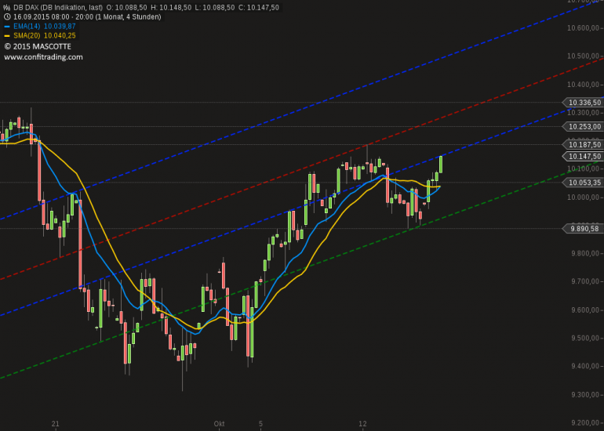Viewport: 604px width, 431px height.
Task: Click the 10.336,50 price level tag
Action: pyautogui.click(x=583, y=103)
